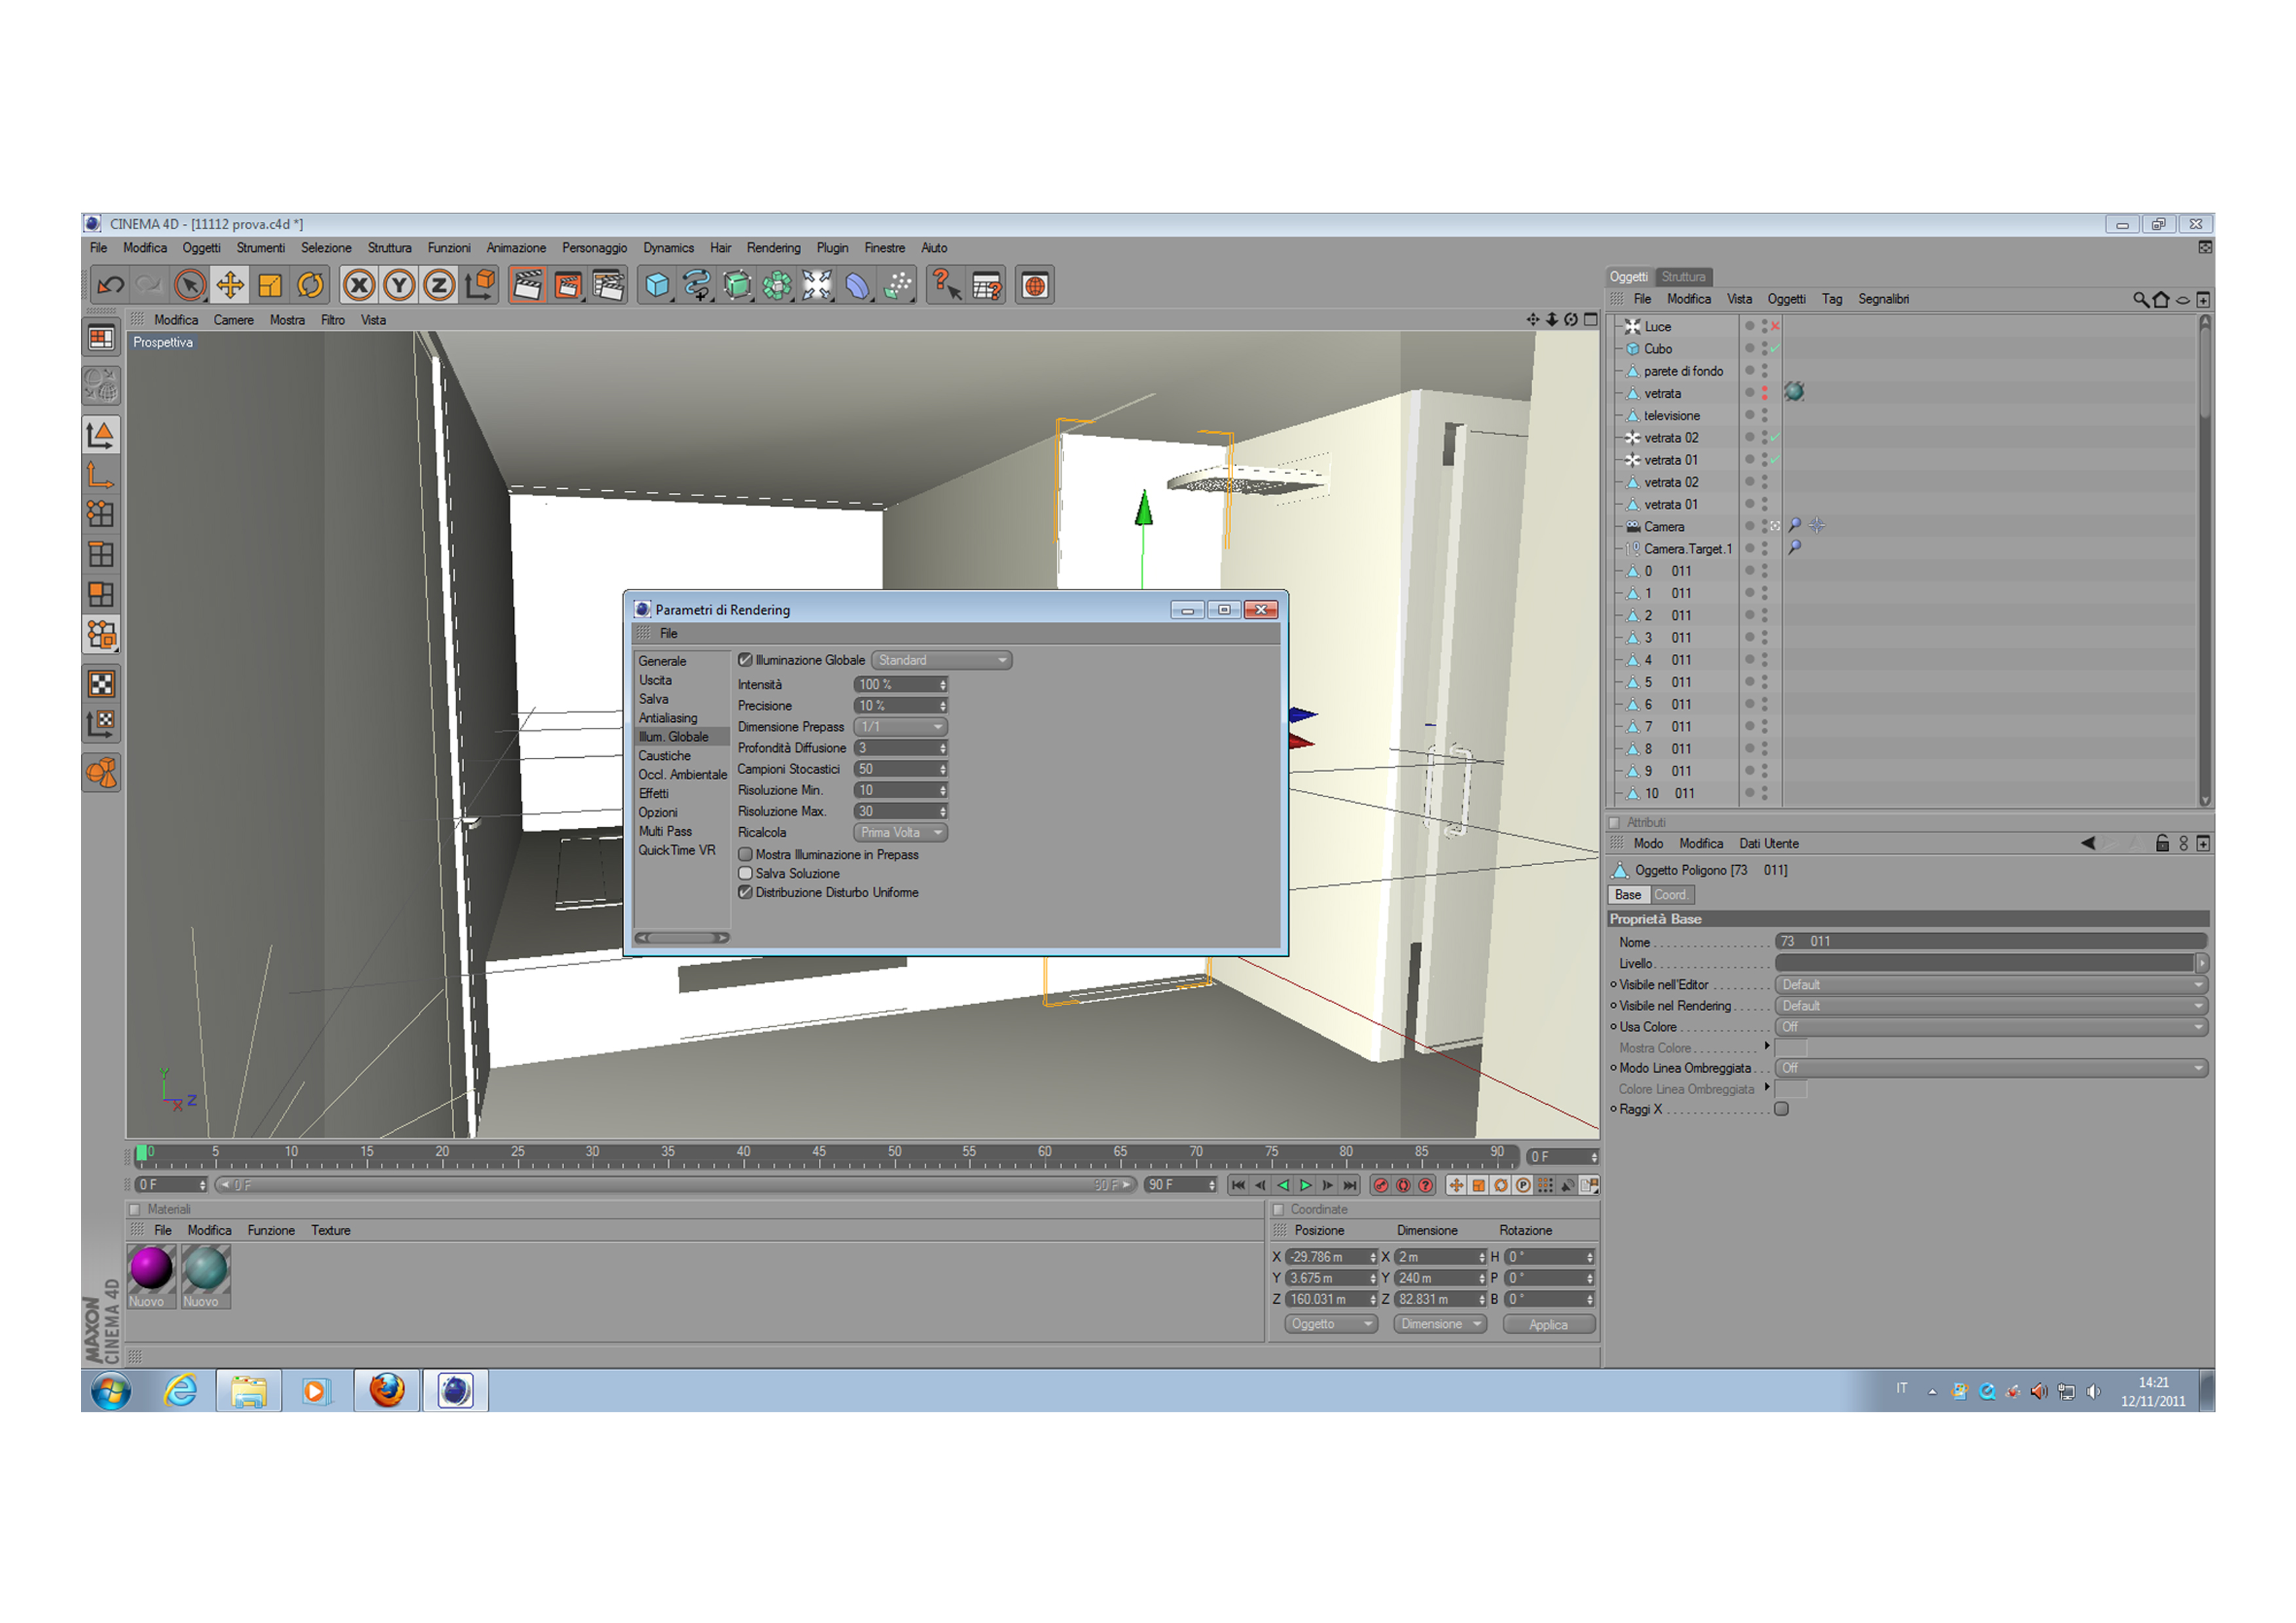Click the Rotate tool icon
This screenshot has height=1623, width=2296.
click(310, 286)
